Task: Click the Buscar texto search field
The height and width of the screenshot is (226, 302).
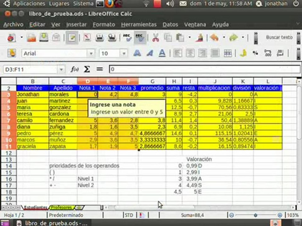Action: point(279,37)
